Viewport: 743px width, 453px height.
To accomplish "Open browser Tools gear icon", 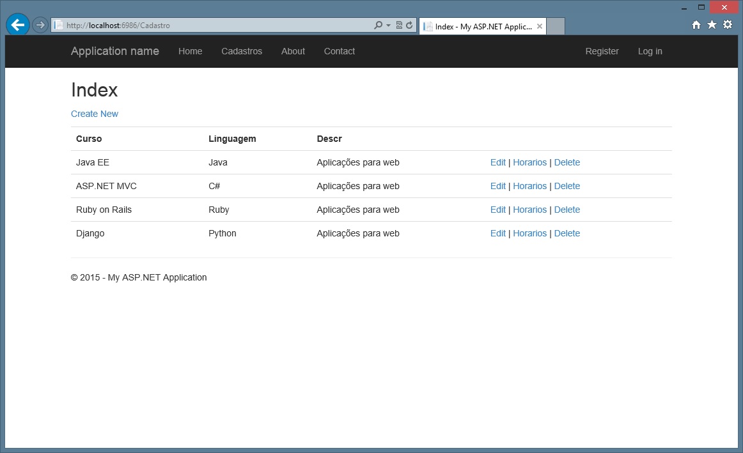I will pos(728,25).
